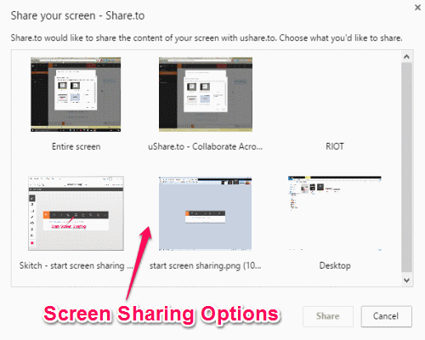Click the Cancel button
The height and width of the screenshot is (340, 425).
[x=386, y=316]
